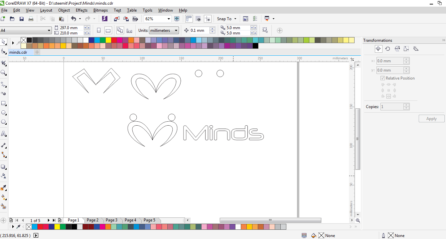The image size is (446, 239).
Task: Add a new document tab with plus
Action: coord(37,52)
